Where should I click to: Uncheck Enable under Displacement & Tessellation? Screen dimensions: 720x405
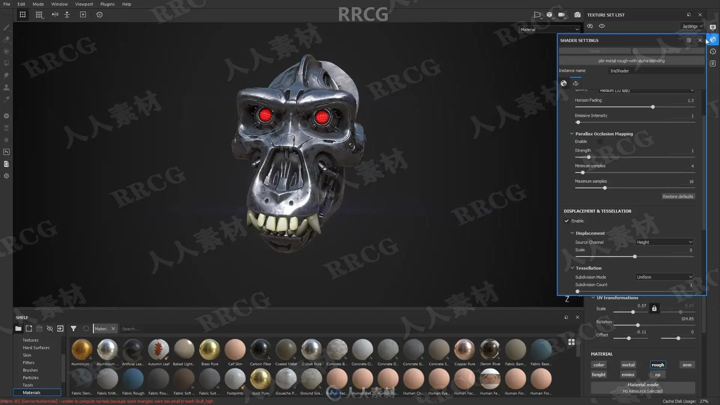pos(567,221)
